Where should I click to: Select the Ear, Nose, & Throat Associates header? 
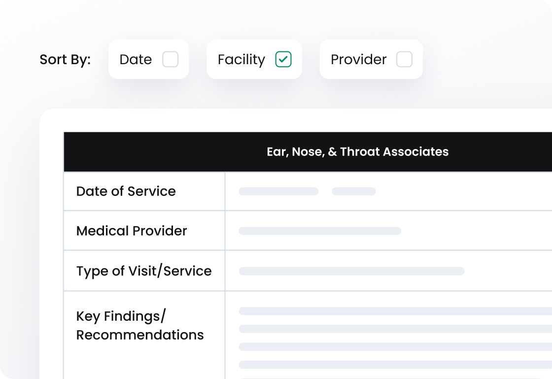[357, 152]
